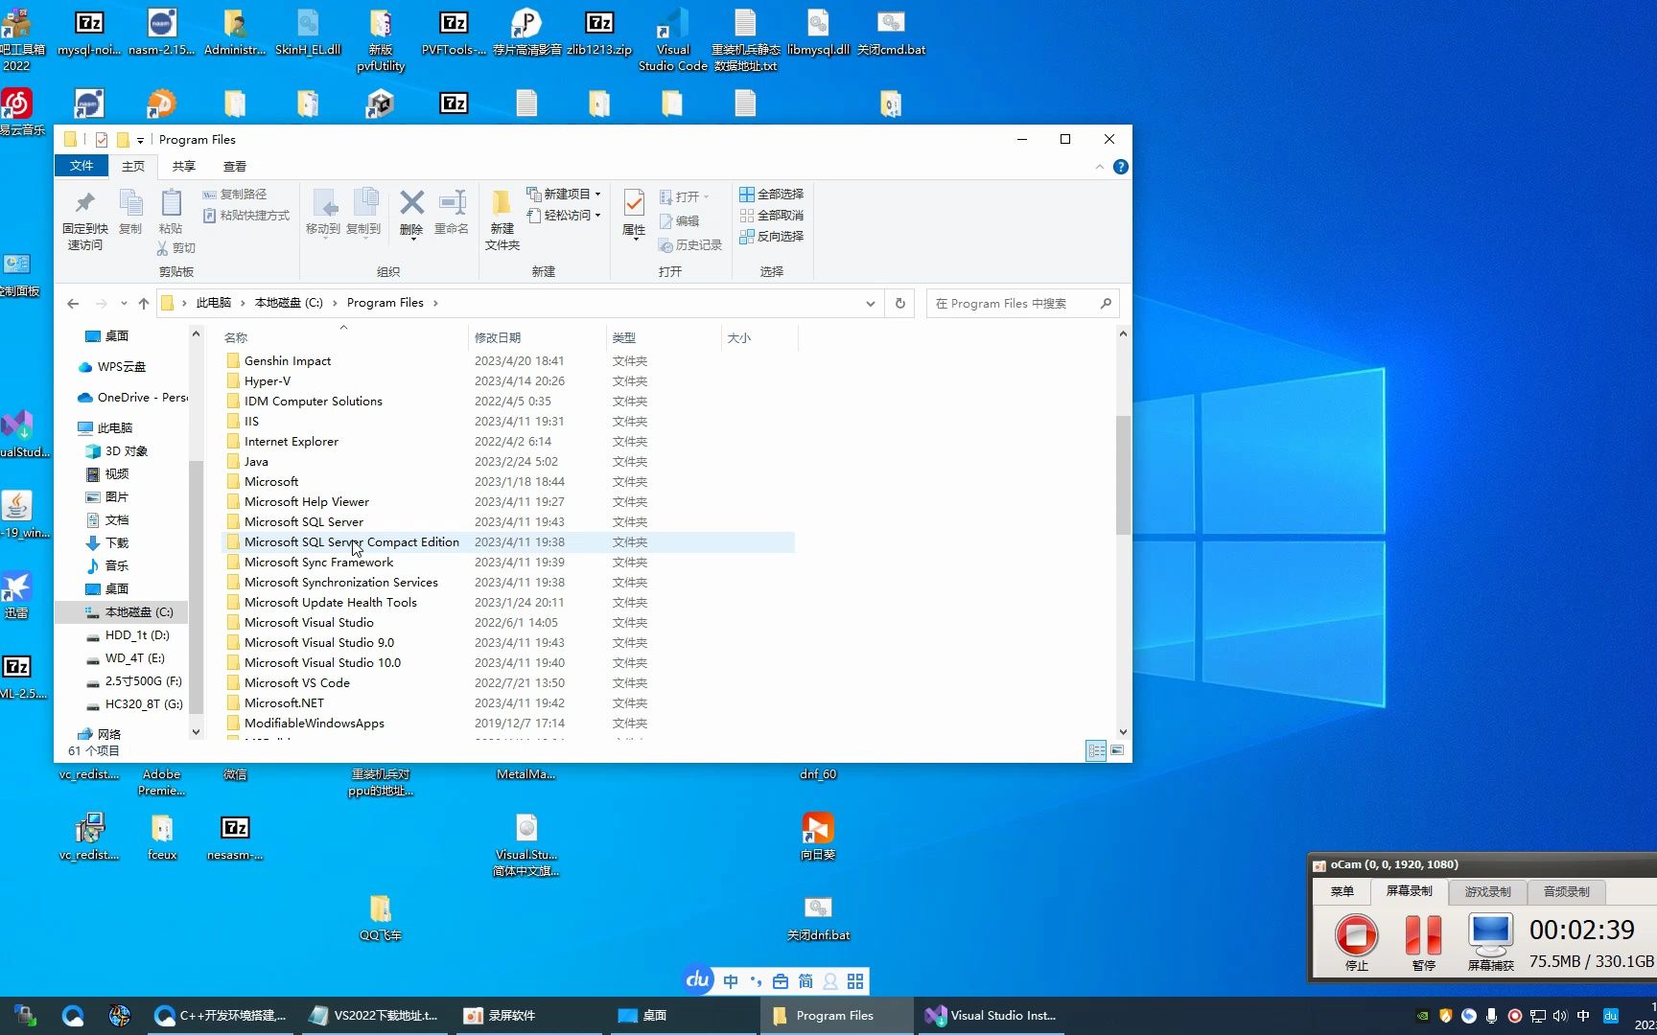Select 下载 in navigation pane
1657x1035 pixels.
[116, 543]
